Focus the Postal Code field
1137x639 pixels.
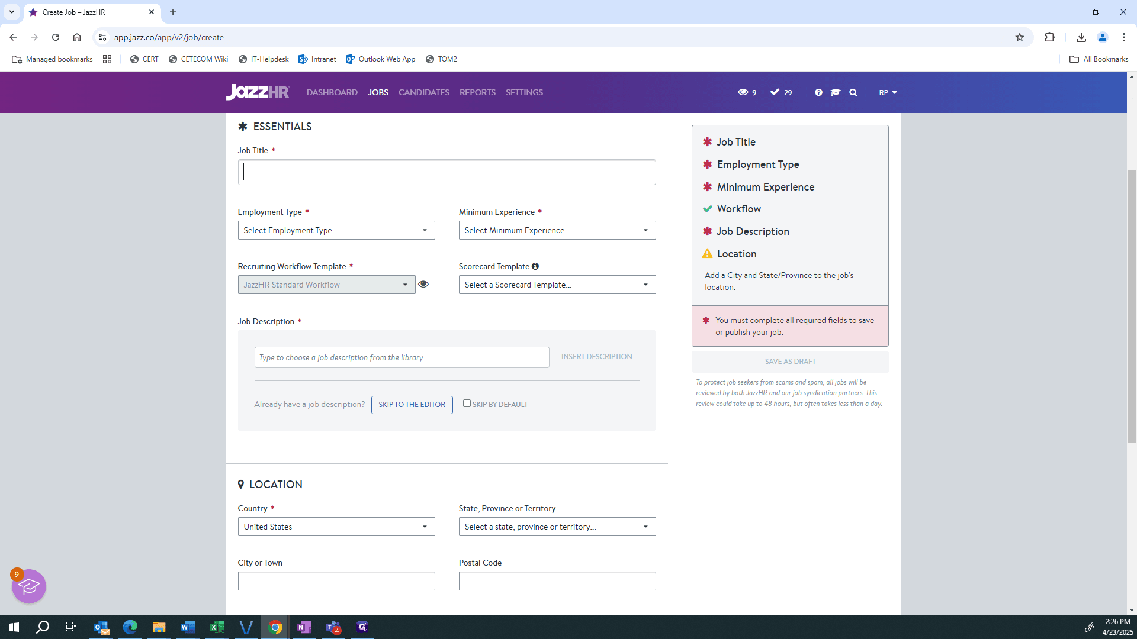point(557,581)
